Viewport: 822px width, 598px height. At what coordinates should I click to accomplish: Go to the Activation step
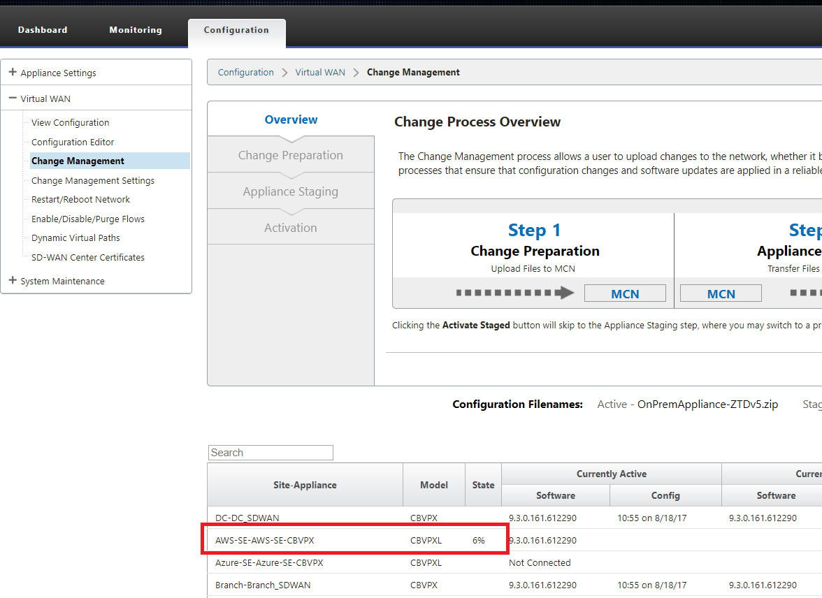point(291,228)
